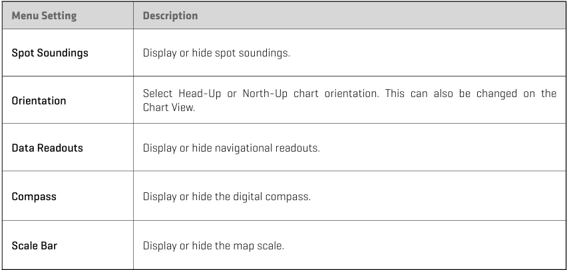Click the Menu Setting column header

[x=44, y=16]
